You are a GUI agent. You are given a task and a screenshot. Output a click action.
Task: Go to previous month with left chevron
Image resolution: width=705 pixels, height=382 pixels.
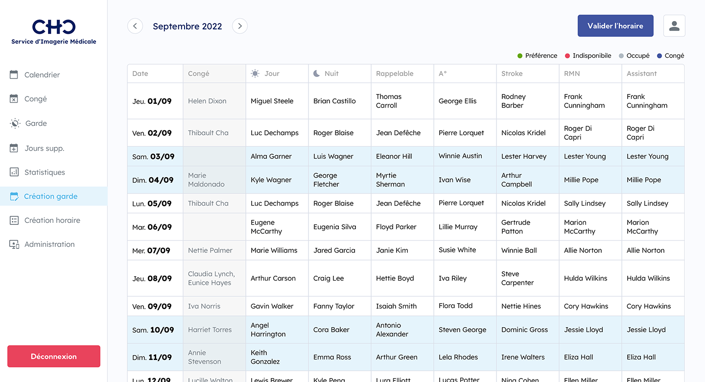(135, 26)
